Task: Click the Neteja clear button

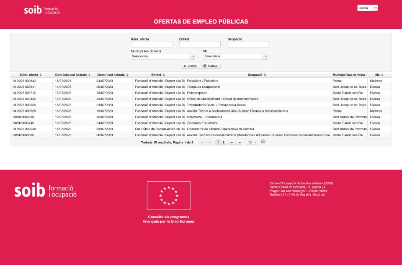Action: [211, 66]
